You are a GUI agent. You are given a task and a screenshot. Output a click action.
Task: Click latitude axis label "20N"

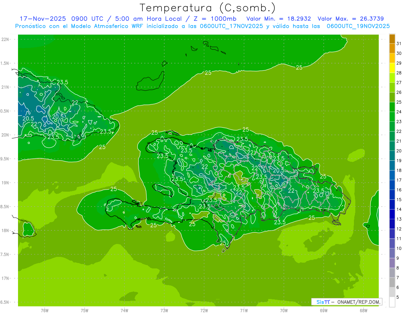5,135
